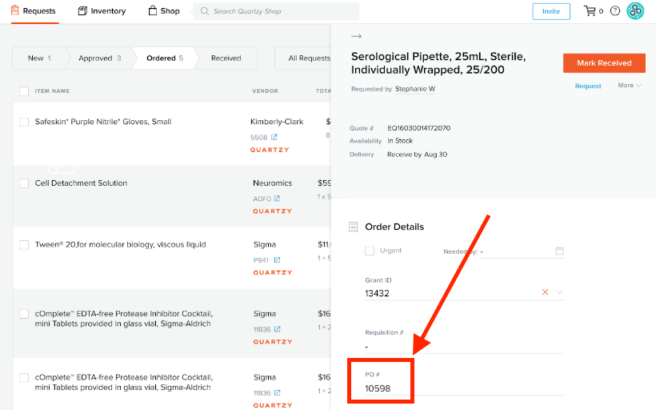This screenshot has width=656, height=410.
Task: Click Tween 20 item name
Action: tap(121, 244)
